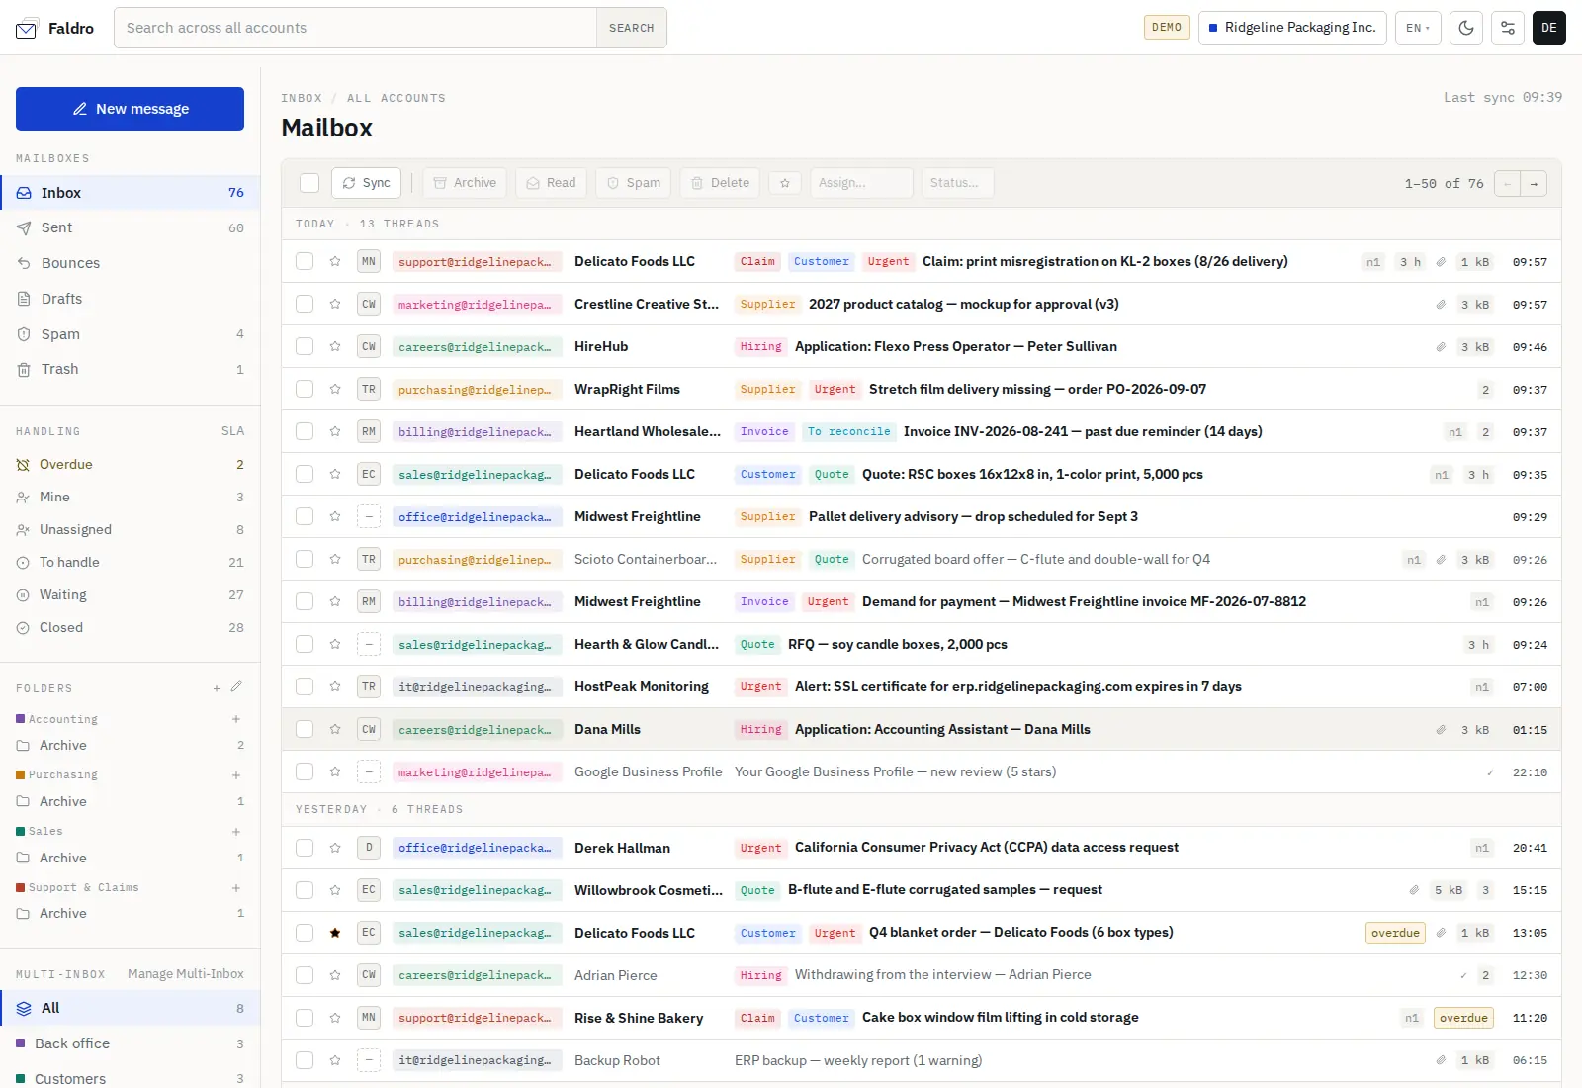Image resolution: width=1582 pixels, height=1088 pixels.
Task: Click the Sales folder color square
Action: 21,831
